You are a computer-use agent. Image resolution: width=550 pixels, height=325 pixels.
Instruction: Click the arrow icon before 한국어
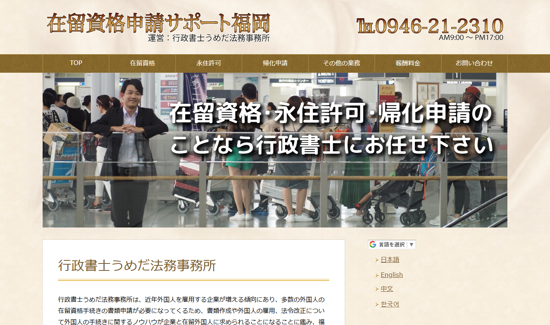(x=378, y=303)
